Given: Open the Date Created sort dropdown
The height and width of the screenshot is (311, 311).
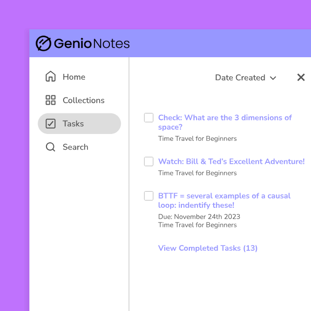Looking at the screenshot, I should pos(240,78).
